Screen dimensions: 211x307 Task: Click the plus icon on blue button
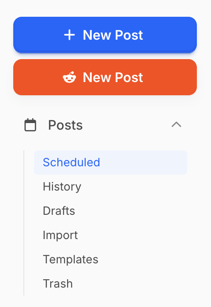pyautogui.click(x=69, y=35)
